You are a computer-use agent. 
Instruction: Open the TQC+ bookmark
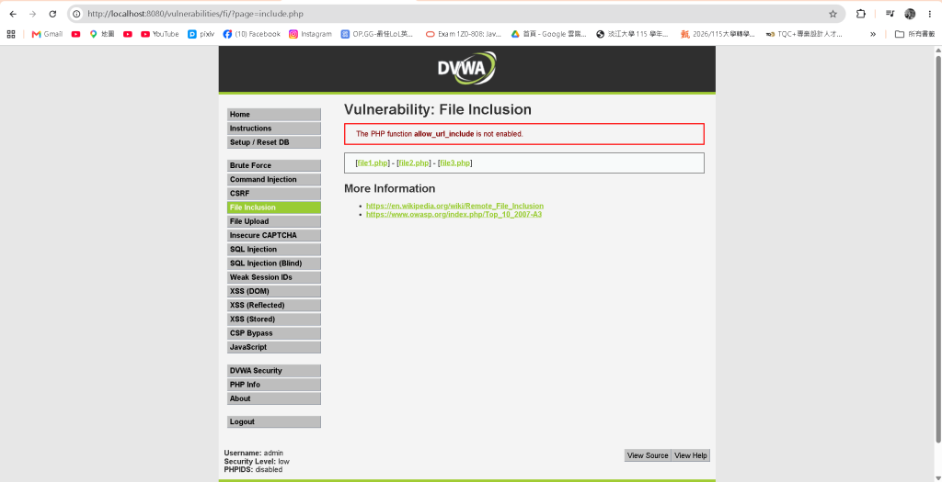coord(804,34)
